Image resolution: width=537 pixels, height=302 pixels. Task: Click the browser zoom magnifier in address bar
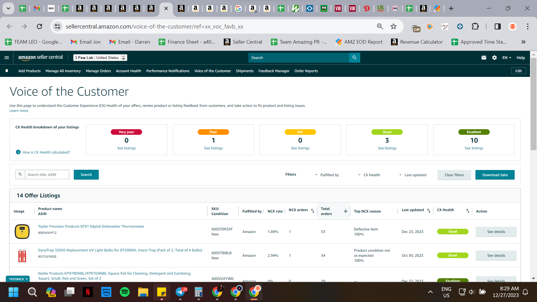pyautogui.click(x=380, y=27)
